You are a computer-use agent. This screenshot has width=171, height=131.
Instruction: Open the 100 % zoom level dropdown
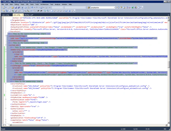[8, 125]
